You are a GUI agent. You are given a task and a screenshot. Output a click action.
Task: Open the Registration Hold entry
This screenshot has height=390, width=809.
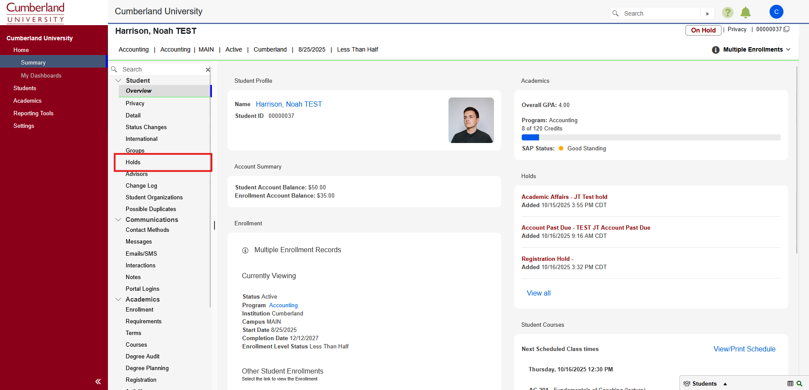[x=547, y=259]
